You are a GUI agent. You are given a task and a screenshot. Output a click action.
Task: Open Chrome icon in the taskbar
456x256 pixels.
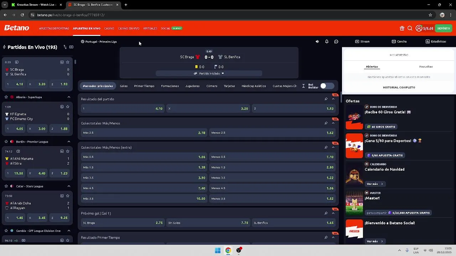click(228, 251)
